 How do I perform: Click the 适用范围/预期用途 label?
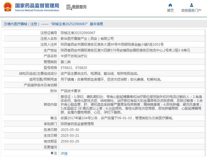point(43,79)
